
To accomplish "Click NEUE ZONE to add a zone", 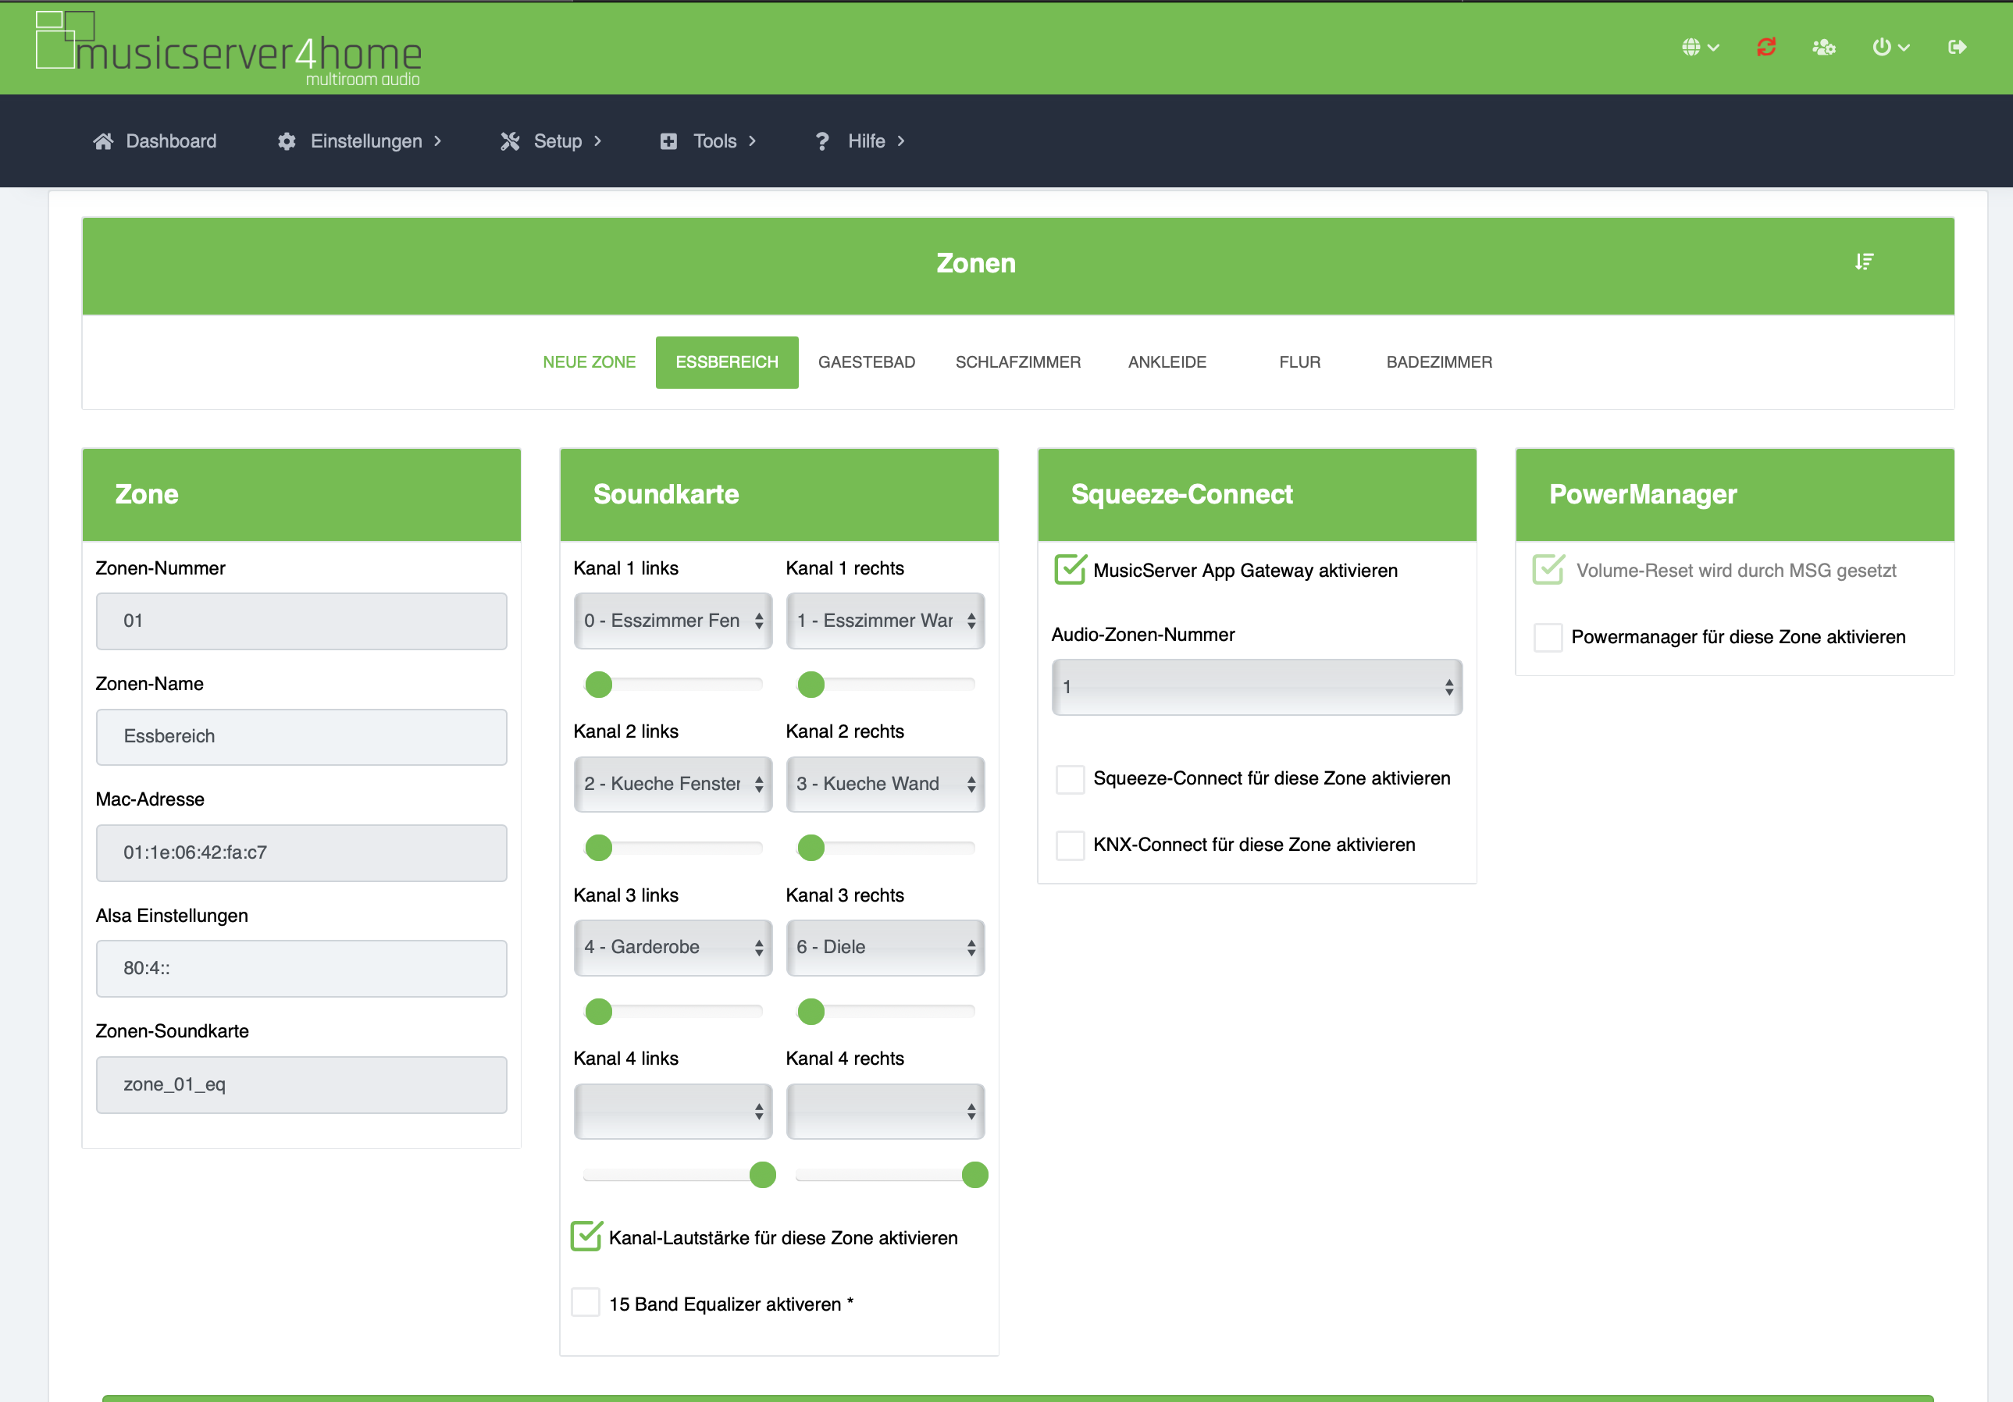I will (588, 362).
